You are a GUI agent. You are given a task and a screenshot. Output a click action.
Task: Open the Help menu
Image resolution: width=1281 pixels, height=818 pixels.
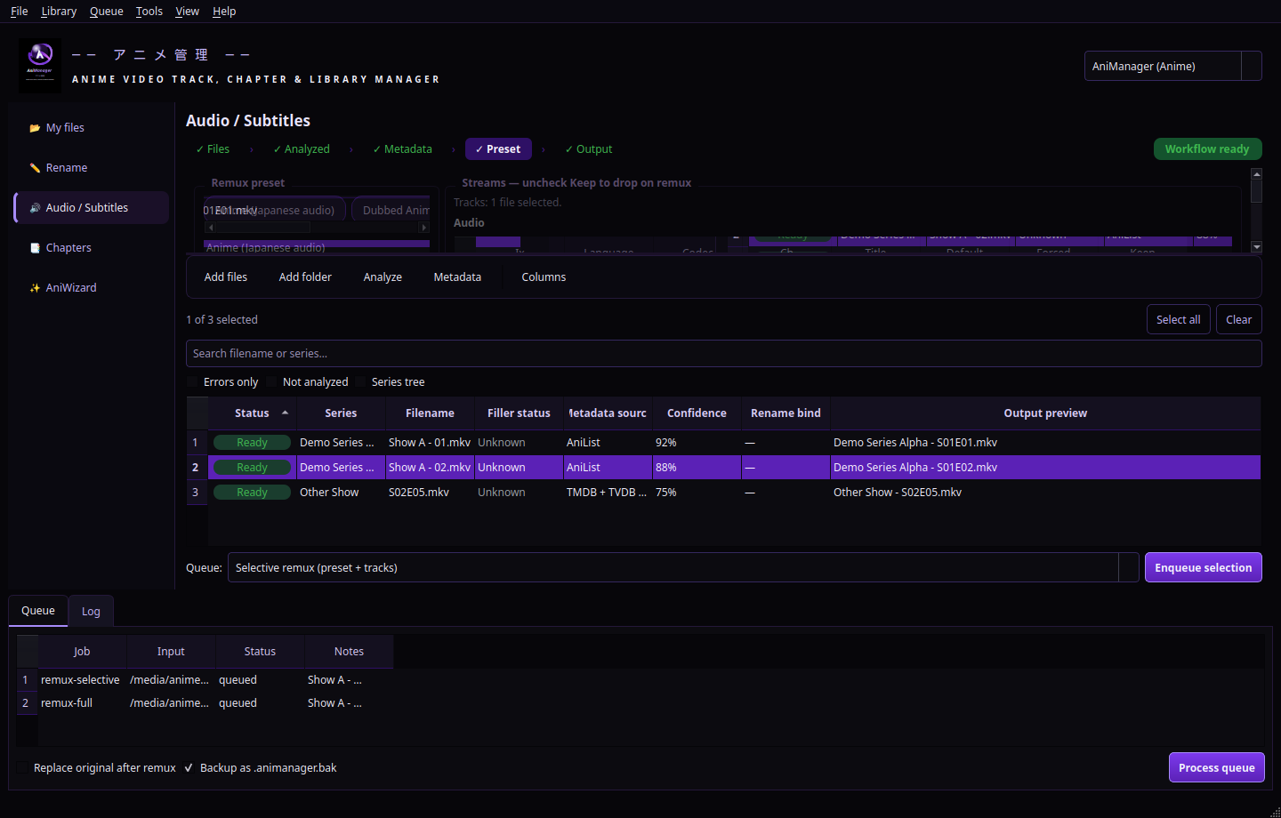(x=224, y=12)
